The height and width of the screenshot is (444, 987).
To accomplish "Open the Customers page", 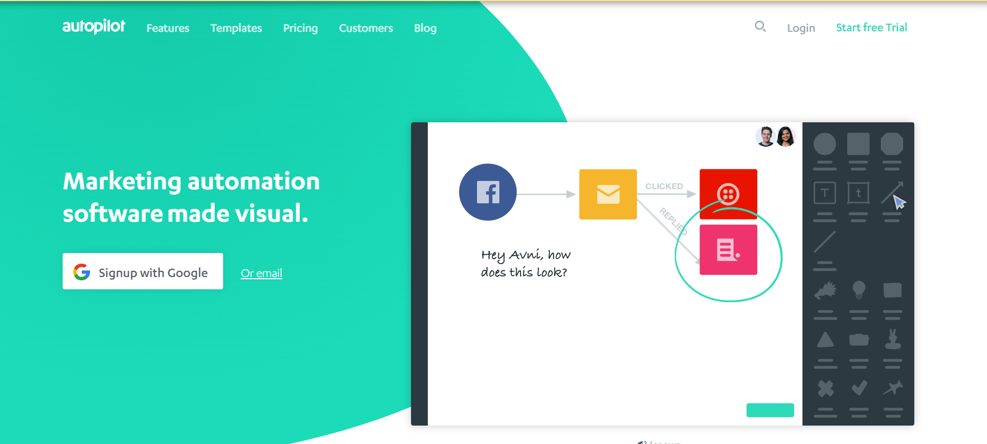I will 366,28.
